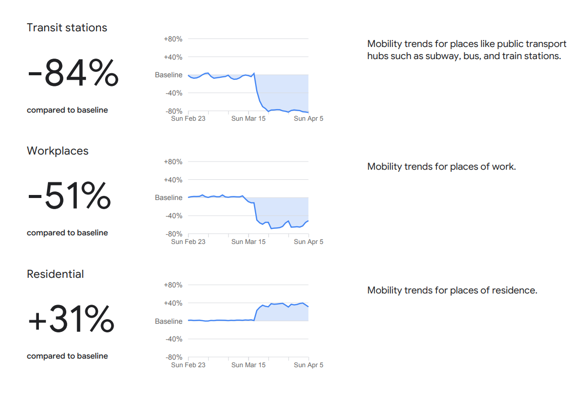Click the places of residence description
The height and width of the screenshot is (396, 584).
click(x=452, y=290)
